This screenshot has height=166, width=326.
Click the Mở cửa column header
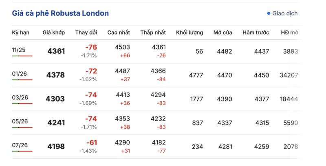point(223,32)
